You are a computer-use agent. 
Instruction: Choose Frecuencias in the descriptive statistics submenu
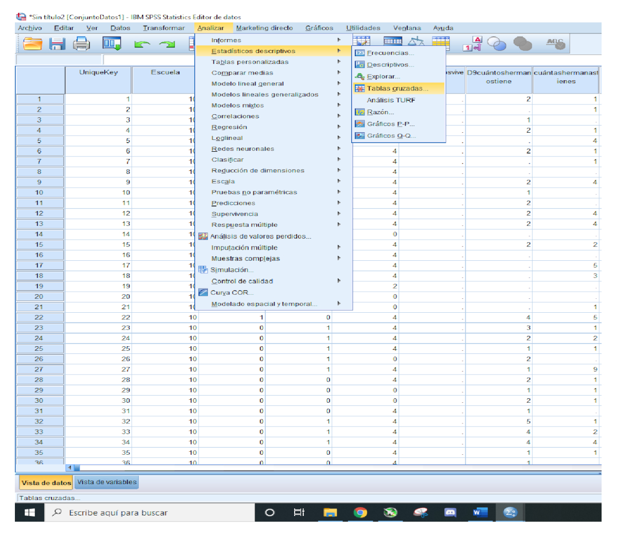click(x=390, y=53)
